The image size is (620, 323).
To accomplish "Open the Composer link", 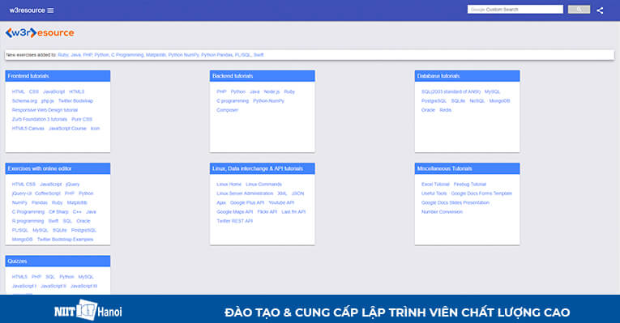I will [x=228, y=110].
